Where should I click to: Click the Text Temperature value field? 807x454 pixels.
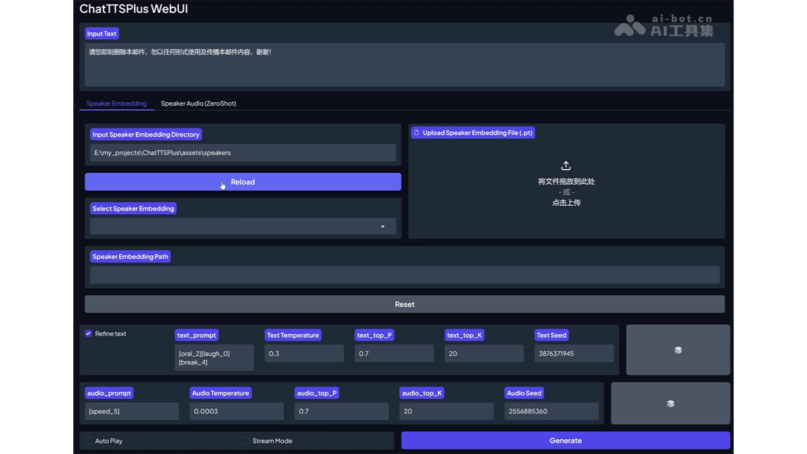click(x=304, y=354)
